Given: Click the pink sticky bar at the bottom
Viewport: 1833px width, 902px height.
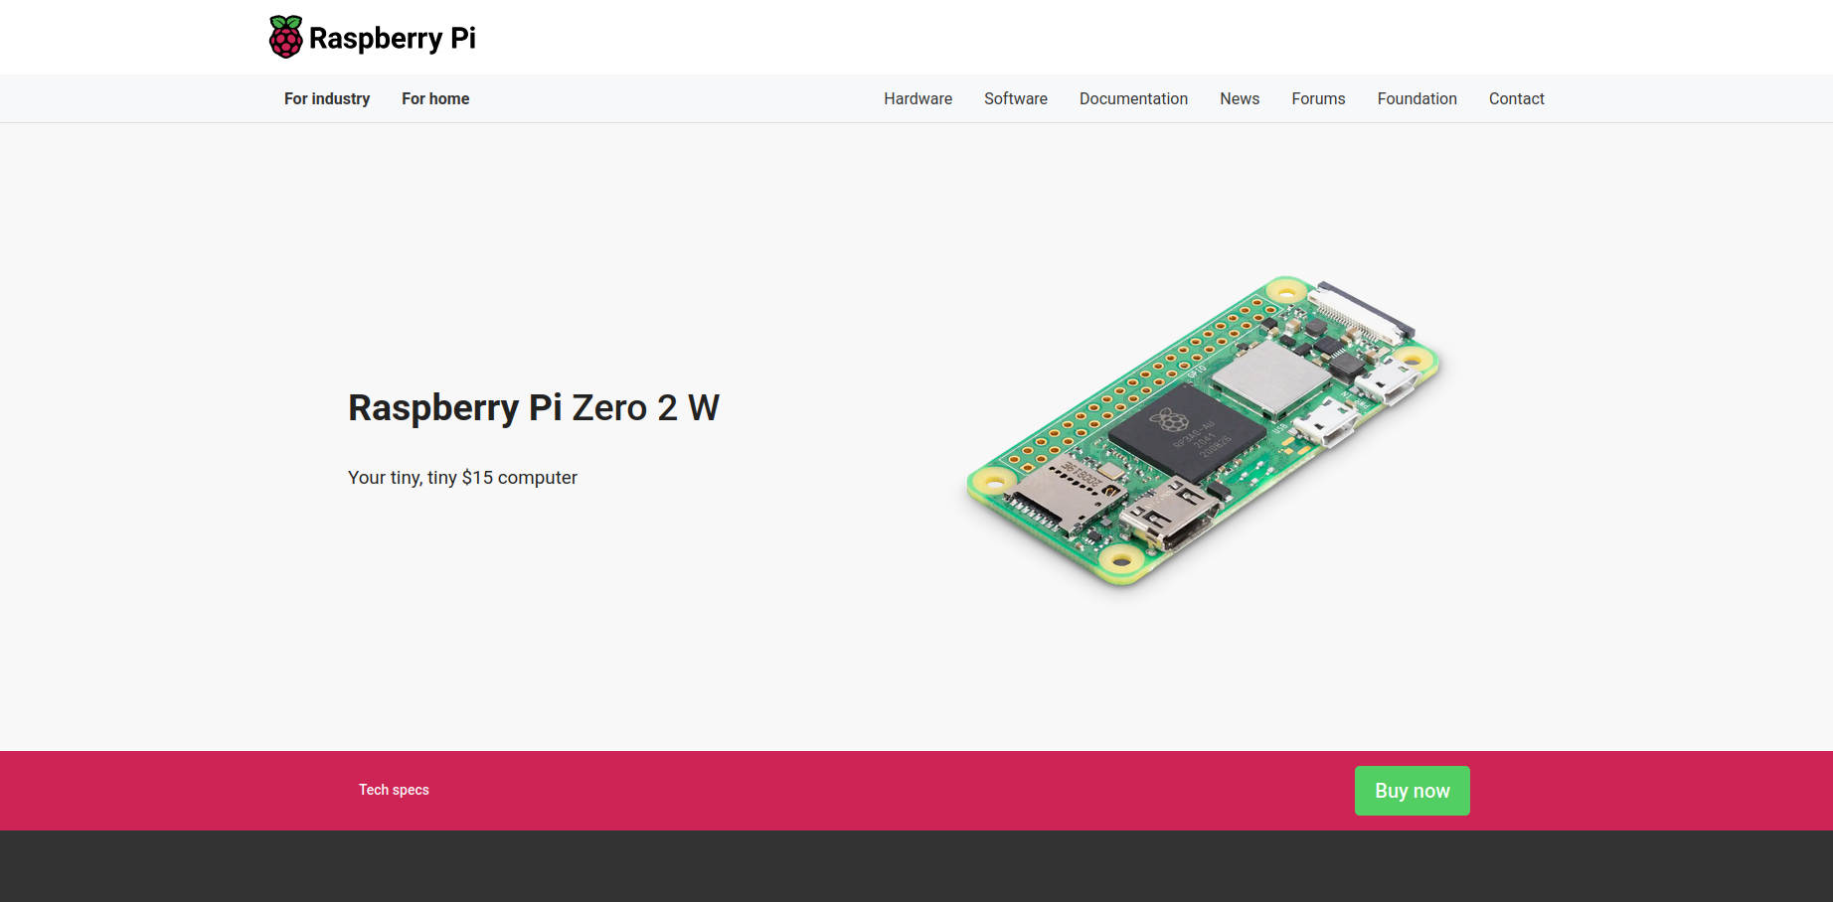Looking at the screenshot, I should coord(895,790).
